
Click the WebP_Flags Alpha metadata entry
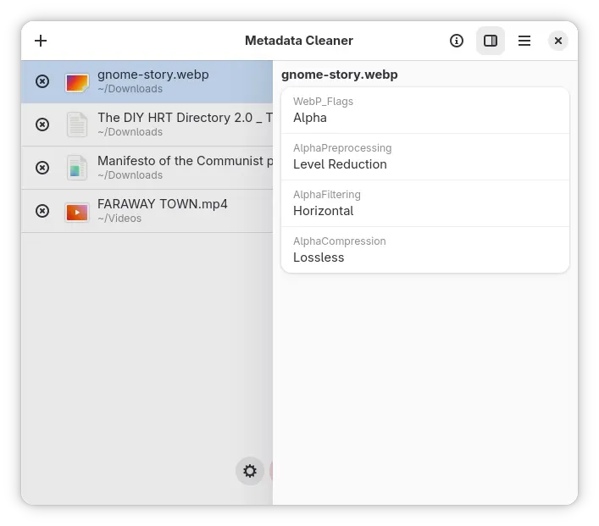tap(425, 110)
